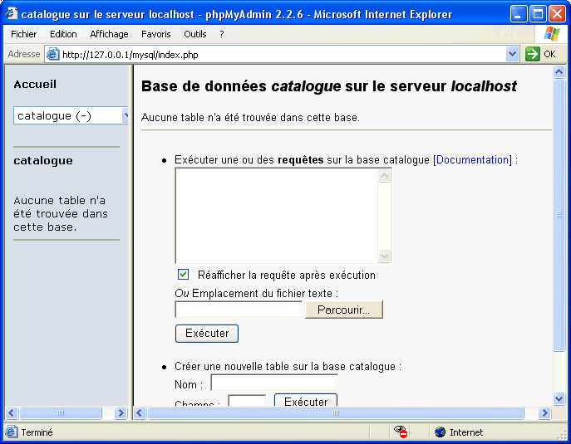This screenshot has height=444, width=571.
Task: Click sidebar horizontal scroll left arrow
Action: click(x=12, y=413)
